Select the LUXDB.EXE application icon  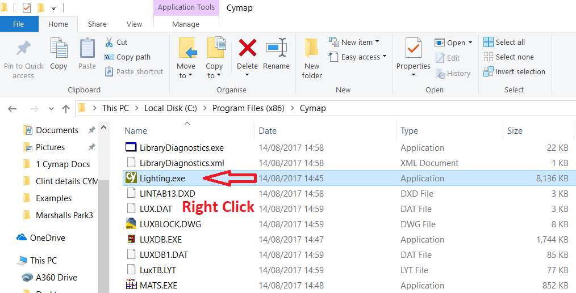pyautogui.click(x=131, y=240)
